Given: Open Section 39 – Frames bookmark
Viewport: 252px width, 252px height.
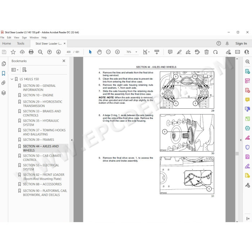Looking at the screenshot, I should point(39,140).
